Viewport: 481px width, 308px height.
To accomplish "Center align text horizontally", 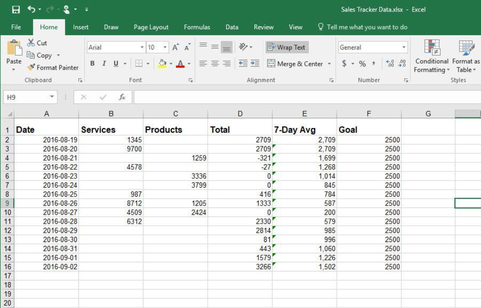I will (215, 64).
